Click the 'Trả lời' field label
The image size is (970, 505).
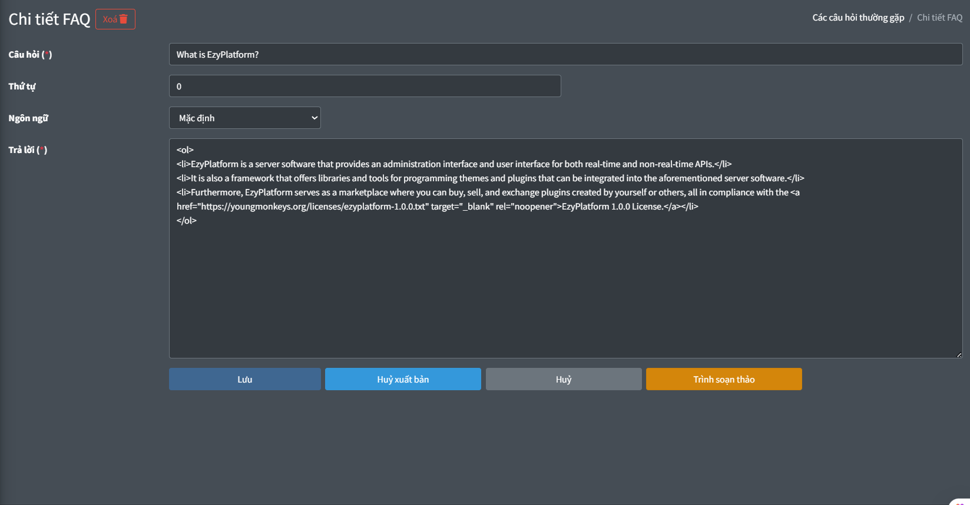click(x=28, y=149)
